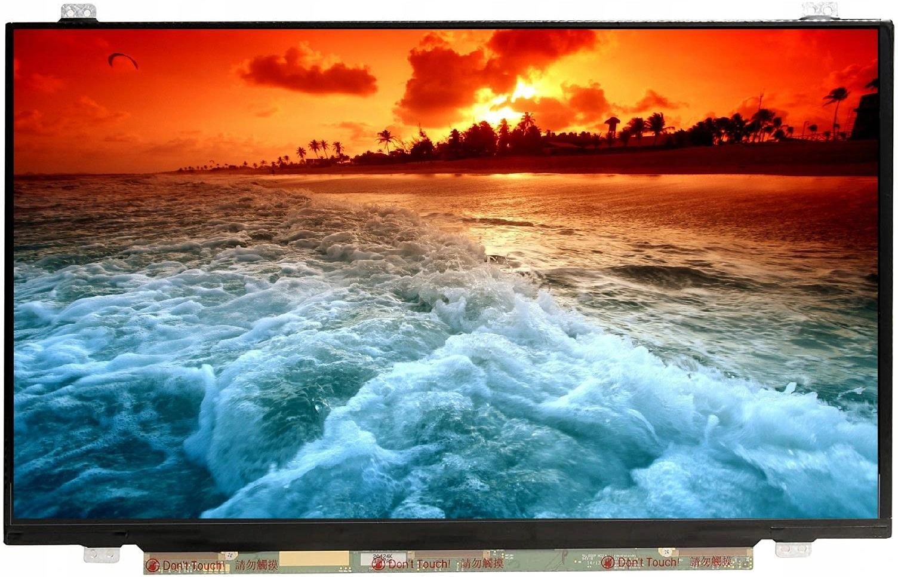The image size is (898, 577).
Task: Click the dark cloud left of the sun
Action: pyautogui.click(x=309, y=72)
